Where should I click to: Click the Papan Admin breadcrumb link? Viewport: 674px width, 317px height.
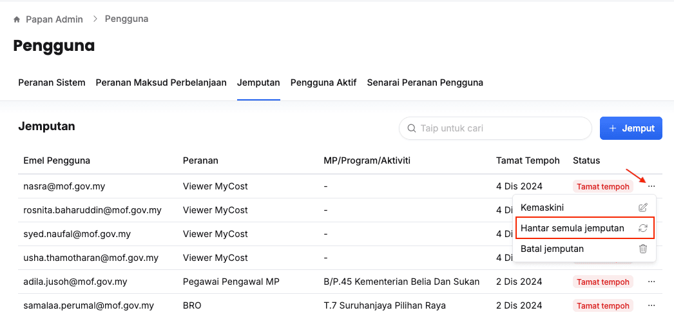pyautogui.click(x=54, y=19)
